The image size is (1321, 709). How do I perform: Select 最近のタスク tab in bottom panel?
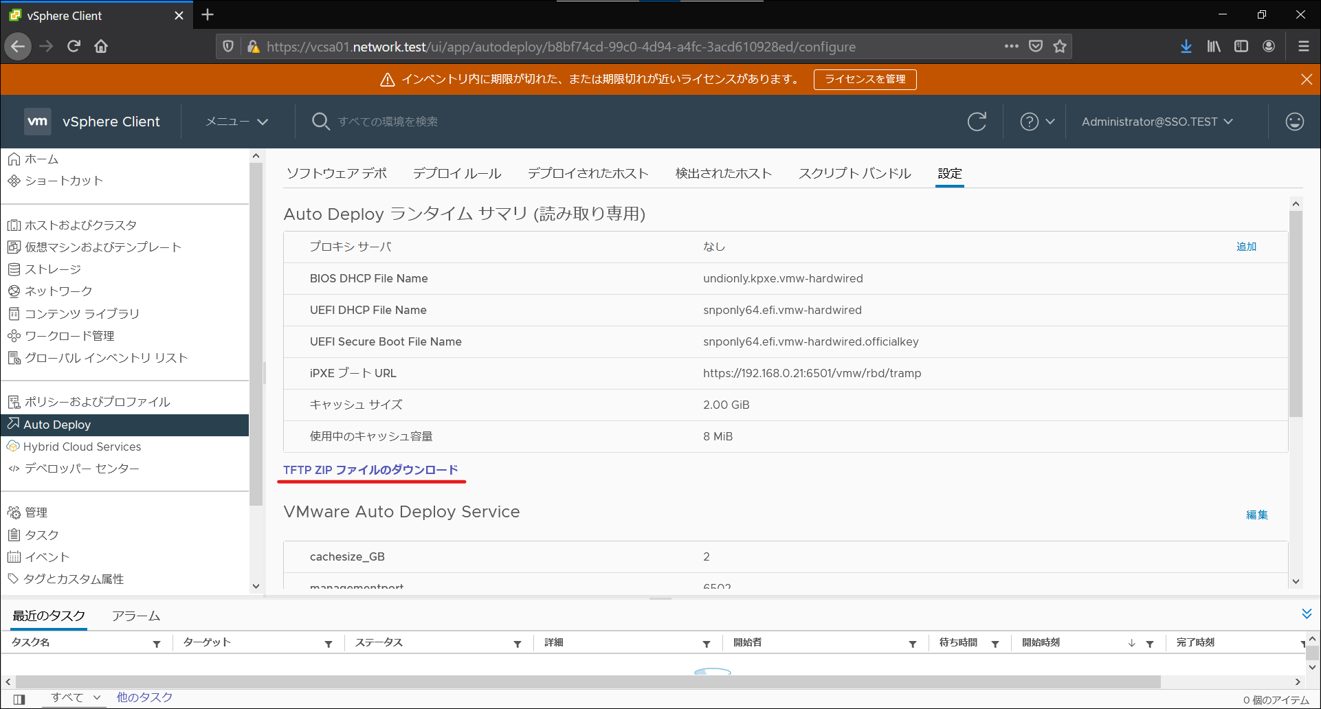tap(49, 616)
